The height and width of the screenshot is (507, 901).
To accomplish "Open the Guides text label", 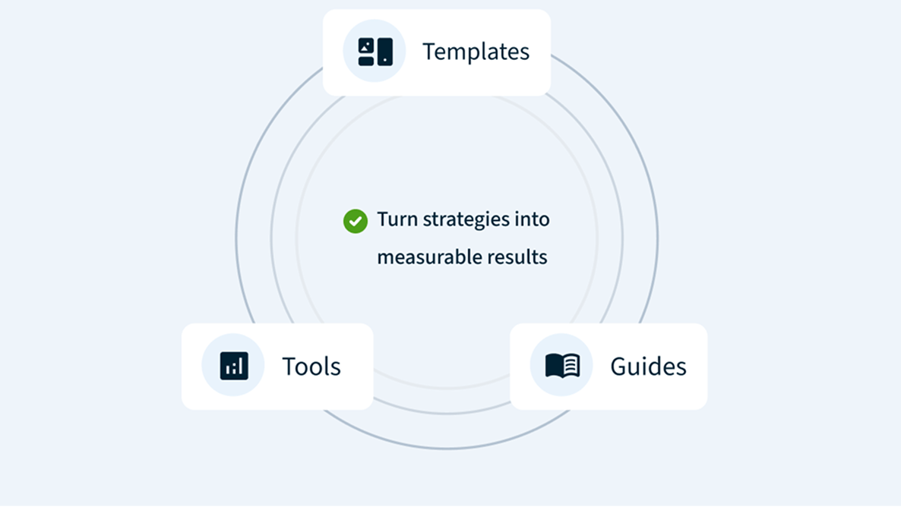I will coord(648,367).
